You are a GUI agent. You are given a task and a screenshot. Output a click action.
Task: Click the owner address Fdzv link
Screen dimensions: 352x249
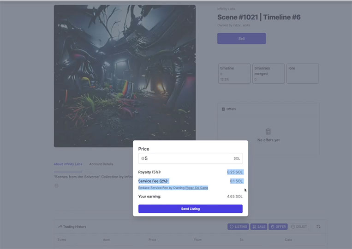242,25
